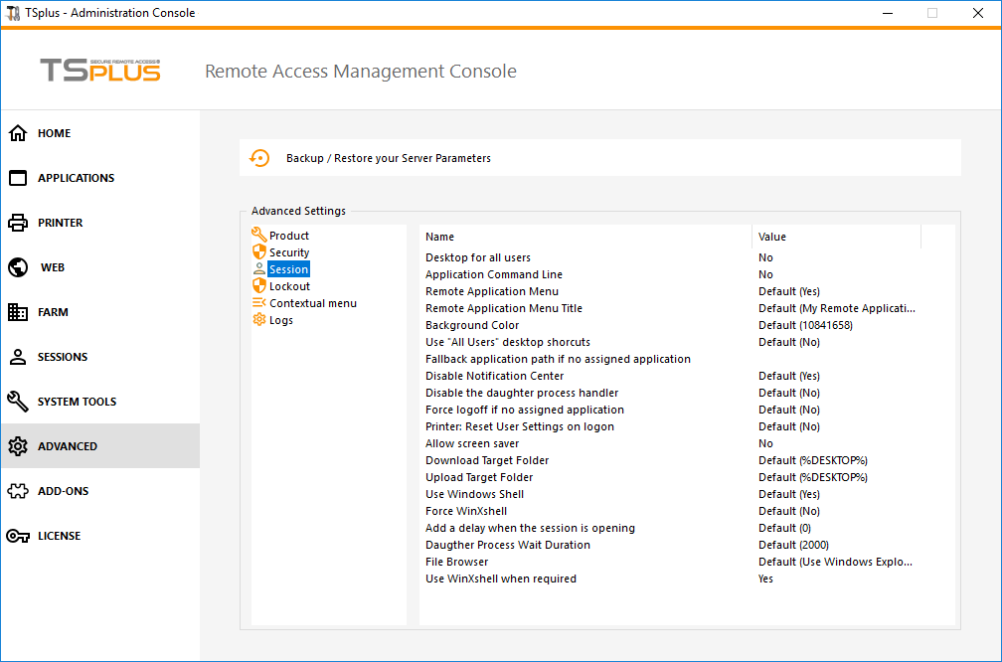
Task: Choose Lockout in the settings tree
Action: 289,286
